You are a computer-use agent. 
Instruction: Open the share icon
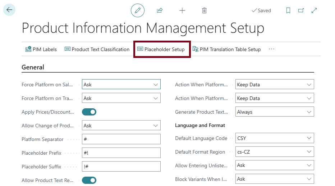click(x=160, y=10)
